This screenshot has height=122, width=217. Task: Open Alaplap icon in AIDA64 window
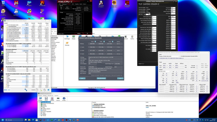pyautogui.click(x=74, y=37)
